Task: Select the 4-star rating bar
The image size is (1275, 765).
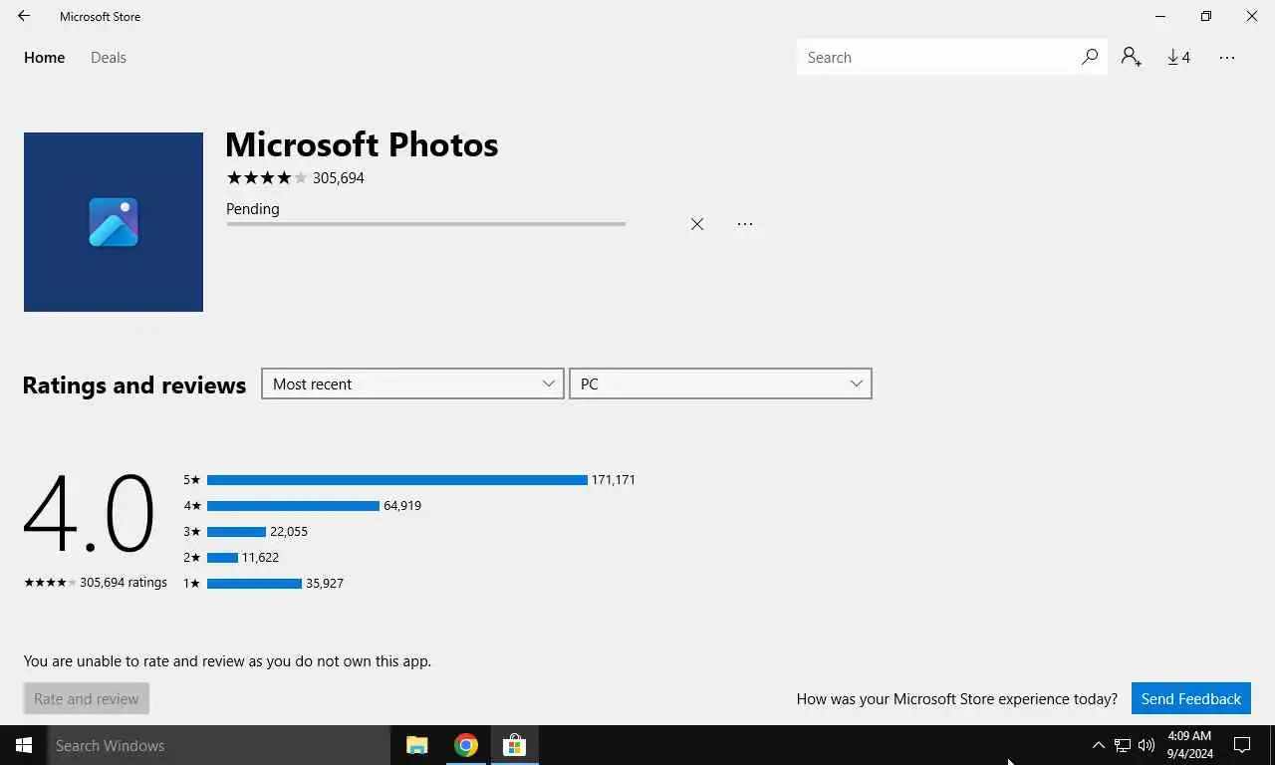Action: (293, 506)
